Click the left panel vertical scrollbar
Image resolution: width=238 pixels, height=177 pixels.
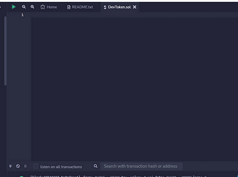[x=5, y=51]
